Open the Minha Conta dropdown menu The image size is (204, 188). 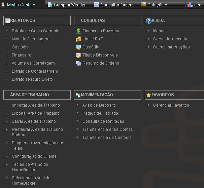click(21, 5)
